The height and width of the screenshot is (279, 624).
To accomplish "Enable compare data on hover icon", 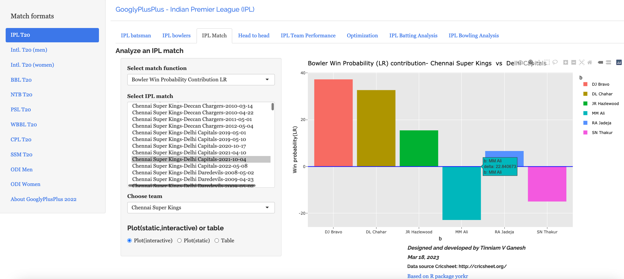I will click(x=608, y=62).
